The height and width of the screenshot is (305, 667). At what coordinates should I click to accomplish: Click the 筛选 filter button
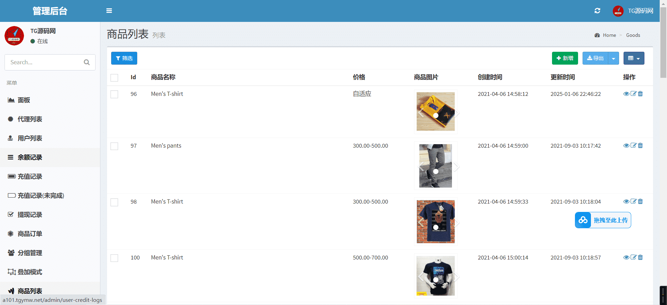point(124,58)
